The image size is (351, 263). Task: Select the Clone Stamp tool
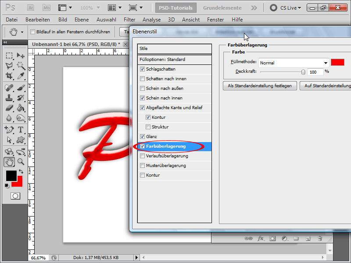[x=9, y=98]
